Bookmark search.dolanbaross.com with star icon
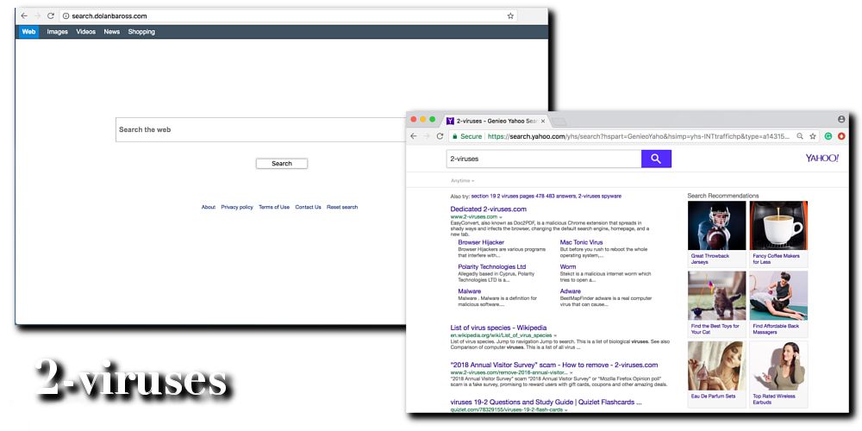The width and height of the screenshot is (862, 431). pos(510,16)
